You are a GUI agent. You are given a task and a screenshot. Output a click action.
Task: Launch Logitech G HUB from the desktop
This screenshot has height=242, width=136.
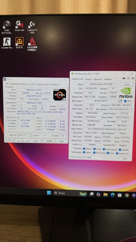[x=32, y=27]
